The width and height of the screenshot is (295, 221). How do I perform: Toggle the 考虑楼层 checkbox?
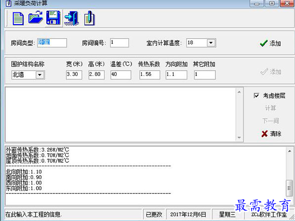coord(256,96)
